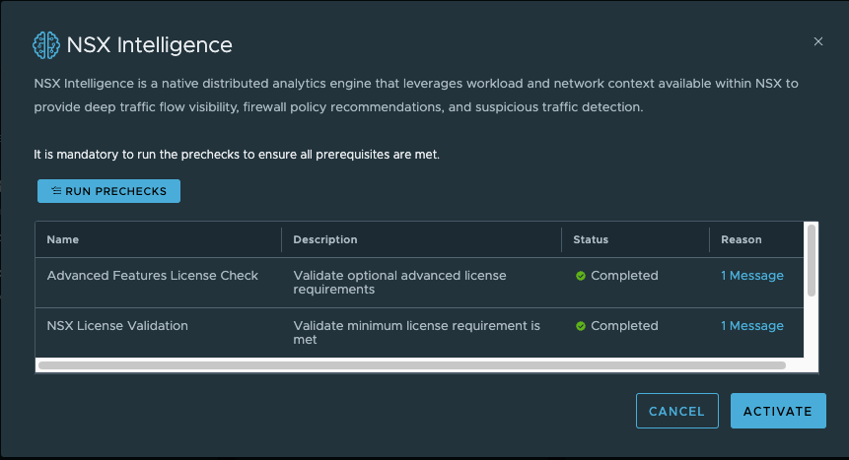The image size is (849, 460).
Task: Select 'NSX License Validation' name cell
Action: [x=117, y=326]
